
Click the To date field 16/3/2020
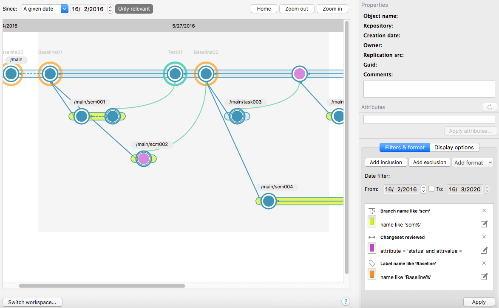click(465, 189)
